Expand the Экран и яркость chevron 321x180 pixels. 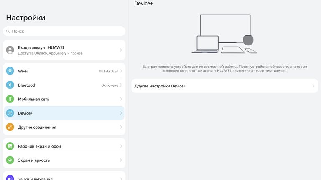pyautogui.click(x=121, y=160)
